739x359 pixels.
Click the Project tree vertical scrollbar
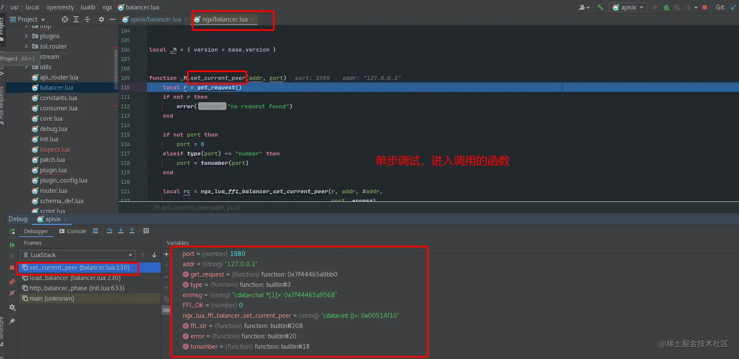coord(116,69)
